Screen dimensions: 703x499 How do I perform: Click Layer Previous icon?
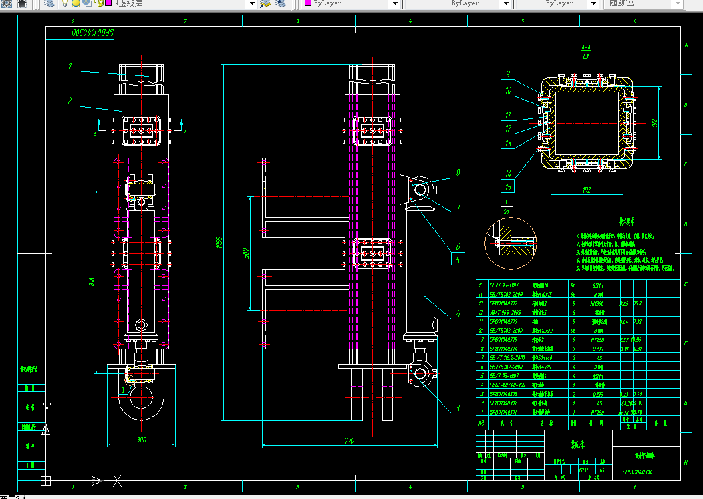pos(281,3)
